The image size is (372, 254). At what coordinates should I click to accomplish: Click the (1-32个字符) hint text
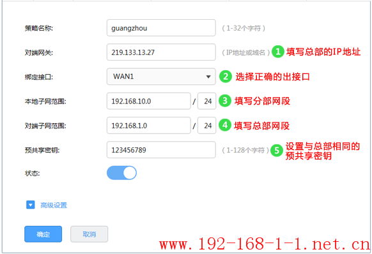point(244,28)
